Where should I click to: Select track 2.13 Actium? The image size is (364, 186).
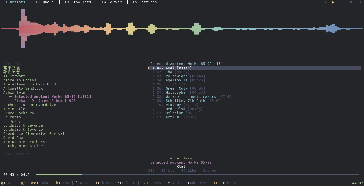[x=174, y=117]
